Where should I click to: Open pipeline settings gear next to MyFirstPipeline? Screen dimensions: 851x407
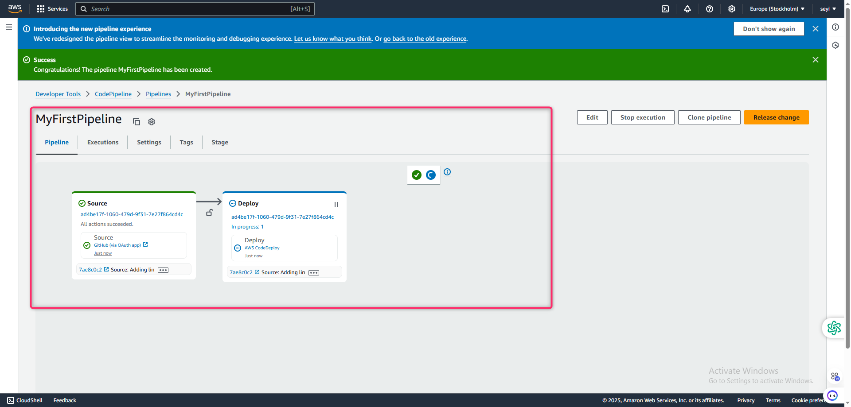(x=152, y=122)
